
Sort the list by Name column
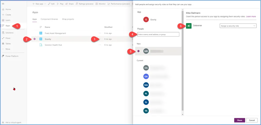(x=47, y=27)
